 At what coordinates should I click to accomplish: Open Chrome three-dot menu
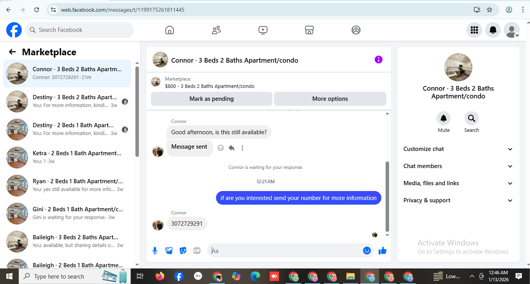click(523, 10)
